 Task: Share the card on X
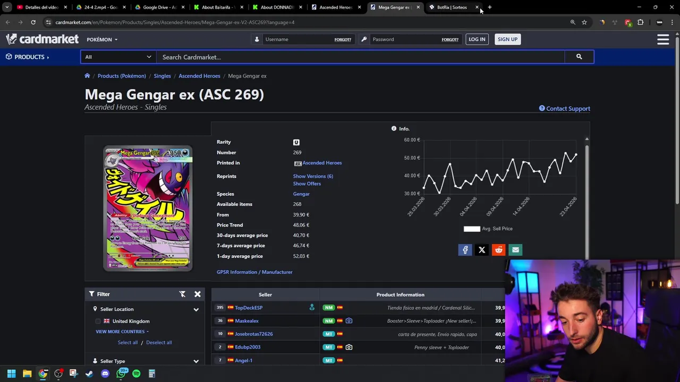[x=482, y=250]
